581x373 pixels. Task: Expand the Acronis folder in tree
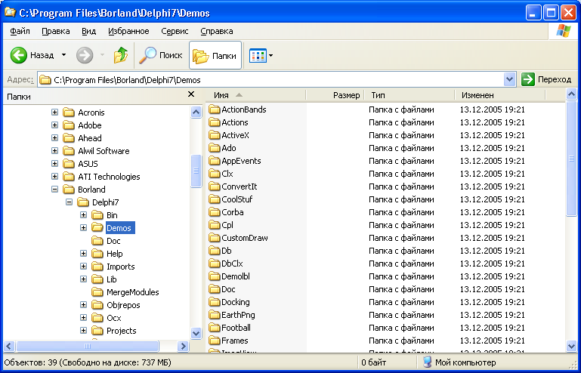pos(55,113)
